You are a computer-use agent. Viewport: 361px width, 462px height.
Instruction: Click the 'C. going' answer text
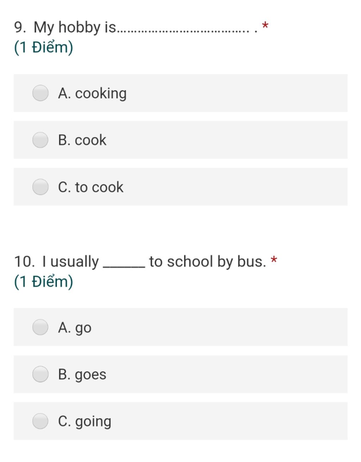click(x=85, y=421)
